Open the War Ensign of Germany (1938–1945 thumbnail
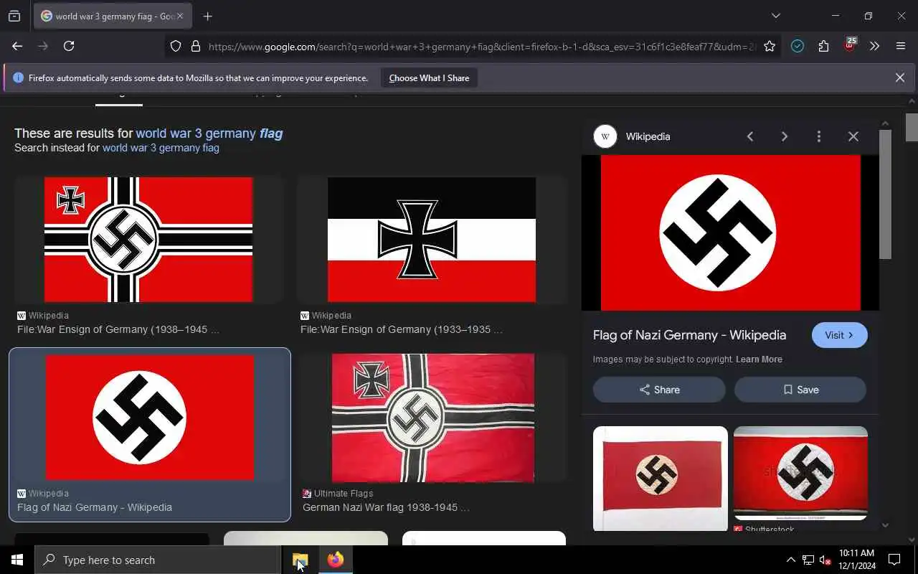The image size is (918, 574). coord(148,240)
